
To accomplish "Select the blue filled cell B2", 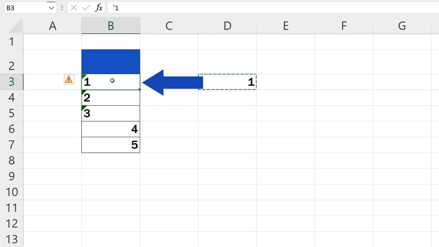I will pos(111,61).
